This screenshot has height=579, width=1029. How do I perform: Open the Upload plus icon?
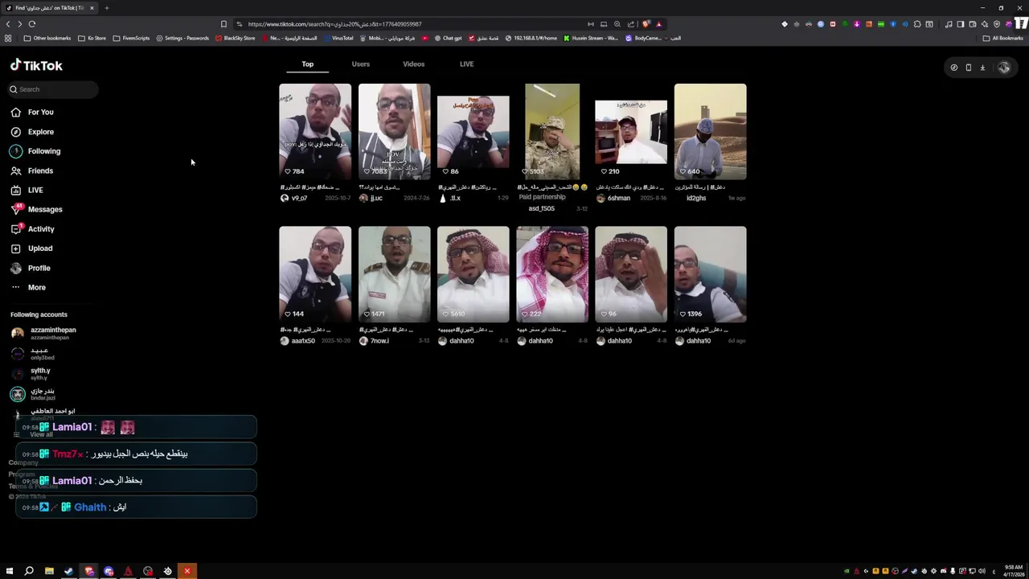[x=15, y=248]
